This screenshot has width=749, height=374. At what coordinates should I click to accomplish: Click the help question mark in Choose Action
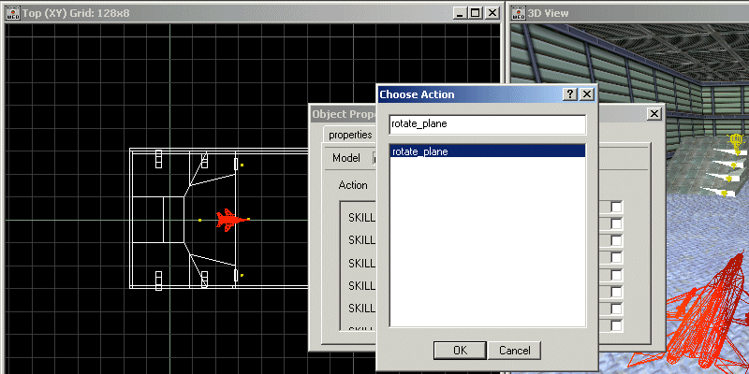(569, 94)
